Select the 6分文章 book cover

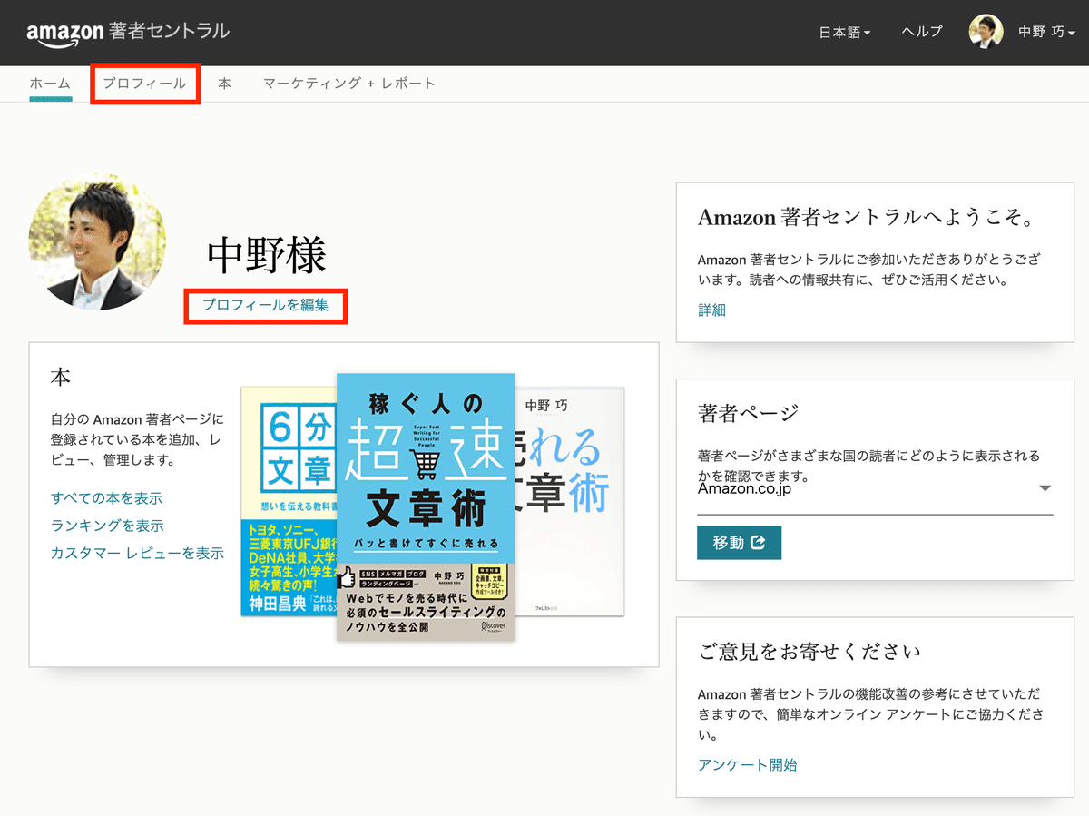pyautogui.click(x=289, y=501)
